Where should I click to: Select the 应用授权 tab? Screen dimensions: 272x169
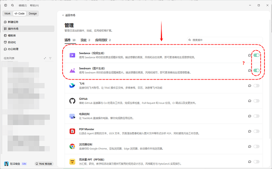(x=103, y=40)
